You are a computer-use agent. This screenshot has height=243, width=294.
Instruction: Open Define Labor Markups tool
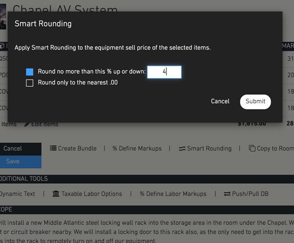click(173, 194)
